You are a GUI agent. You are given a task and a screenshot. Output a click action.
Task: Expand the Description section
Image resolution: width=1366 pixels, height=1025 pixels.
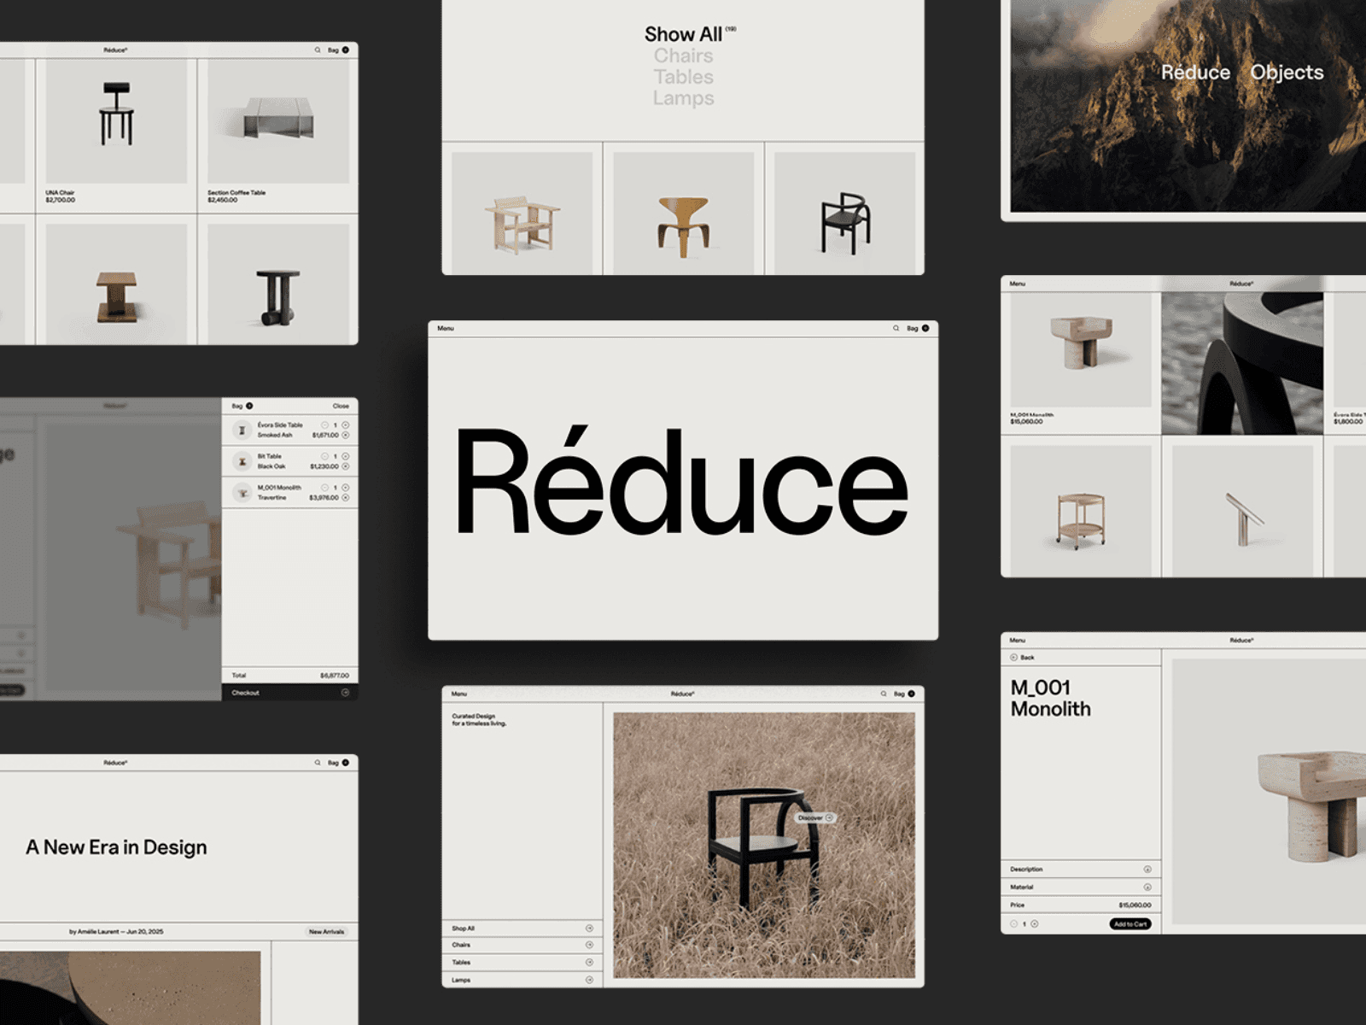click(1081, 870)
